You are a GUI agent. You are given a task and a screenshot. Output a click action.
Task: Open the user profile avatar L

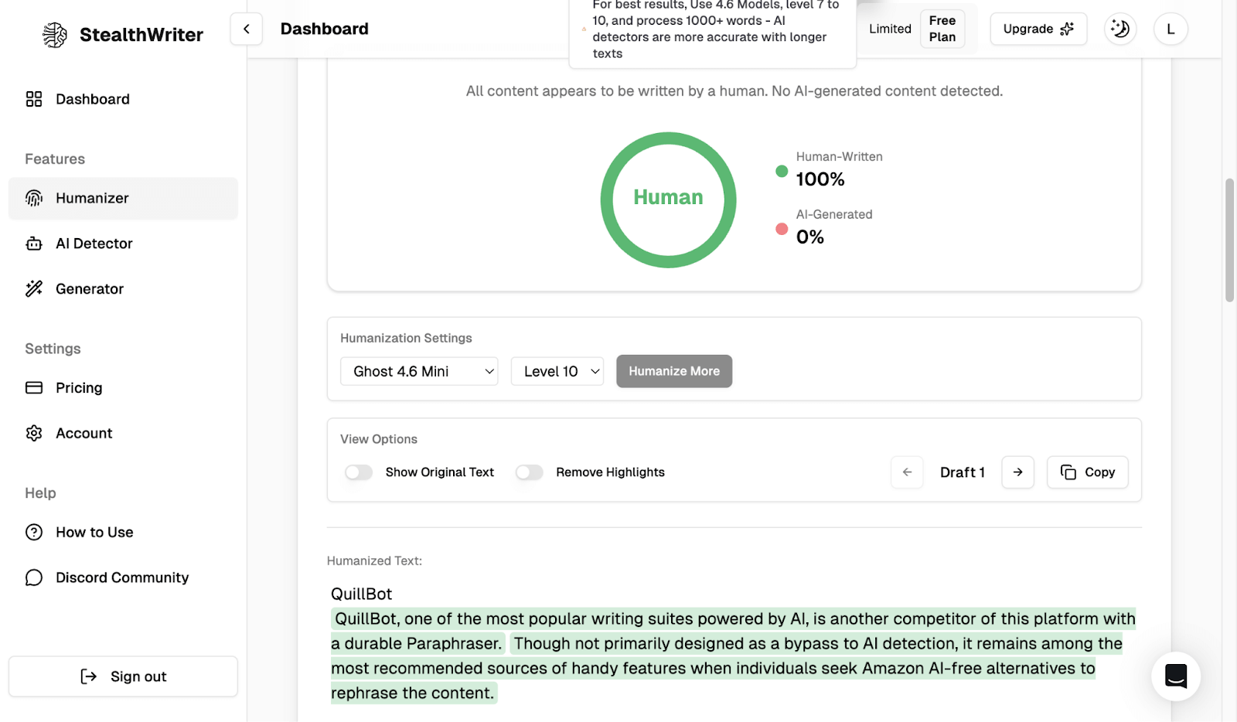pos(1171,29)
